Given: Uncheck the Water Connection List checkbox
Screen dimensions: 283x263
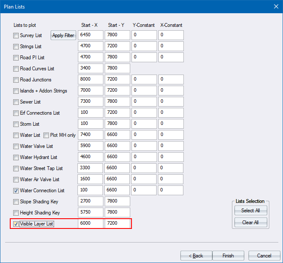Looking at the screenshot, I should pos(16,191).
